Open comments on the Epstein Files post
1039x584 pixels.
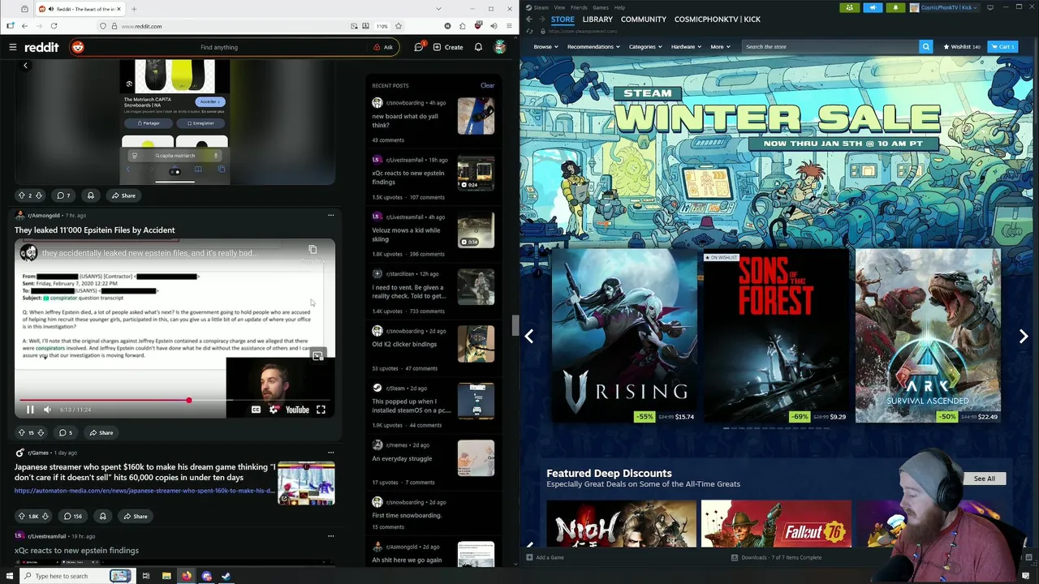tap(65, 432)
